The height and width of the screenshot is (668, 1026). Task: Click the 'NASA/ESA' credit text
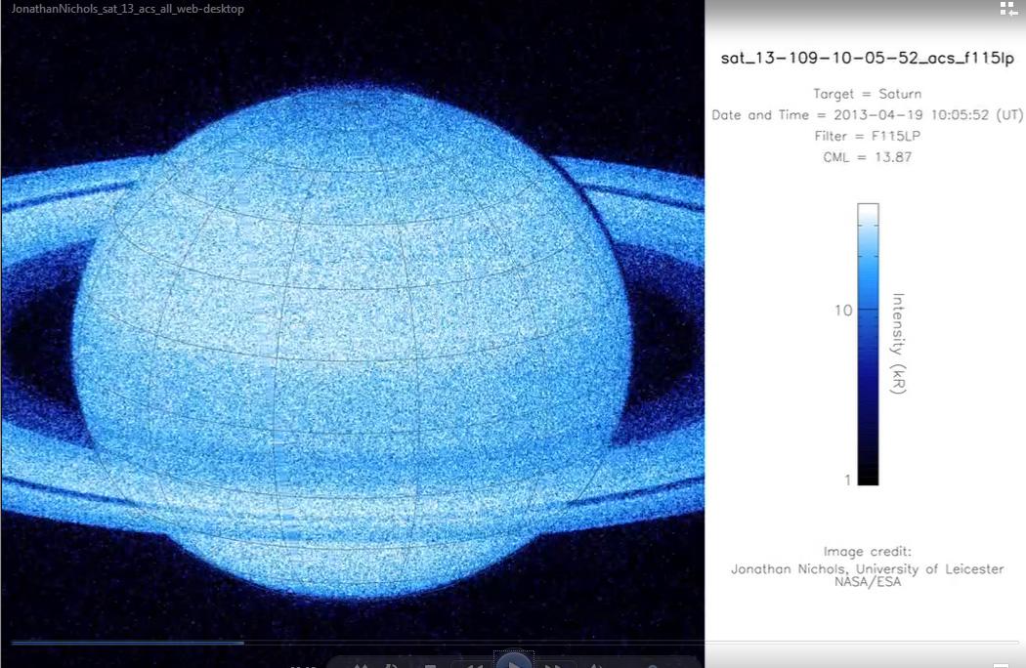click(868, 582)
